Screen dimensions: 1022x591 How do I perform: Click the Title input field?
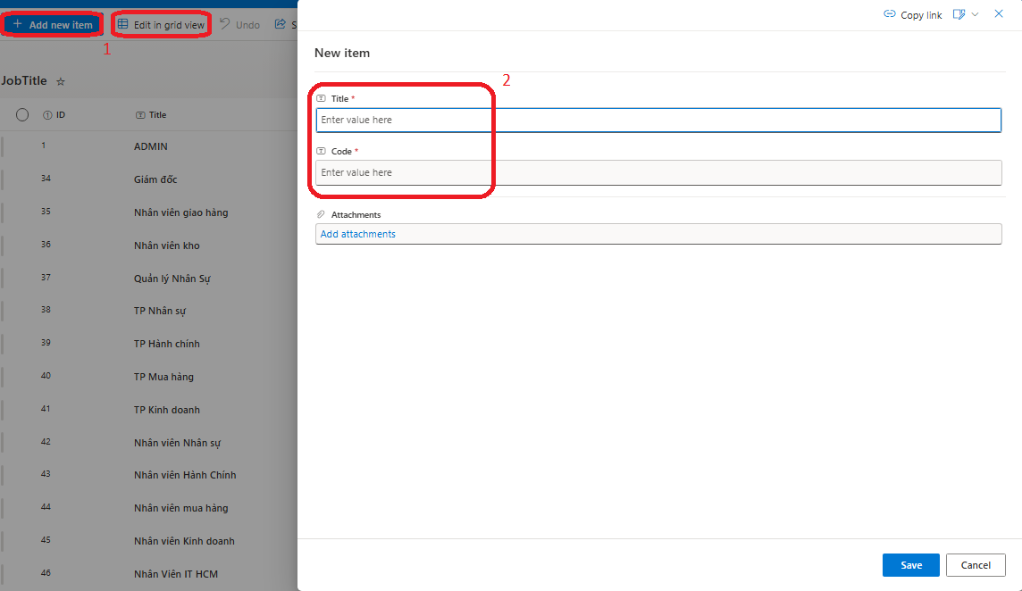point(658,120)
